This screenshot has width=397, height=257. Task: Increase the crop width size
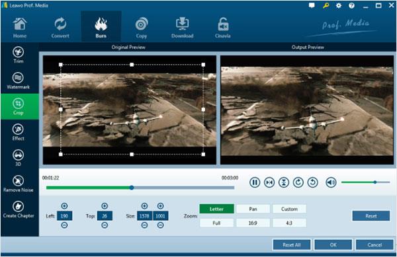coord(144,206)
